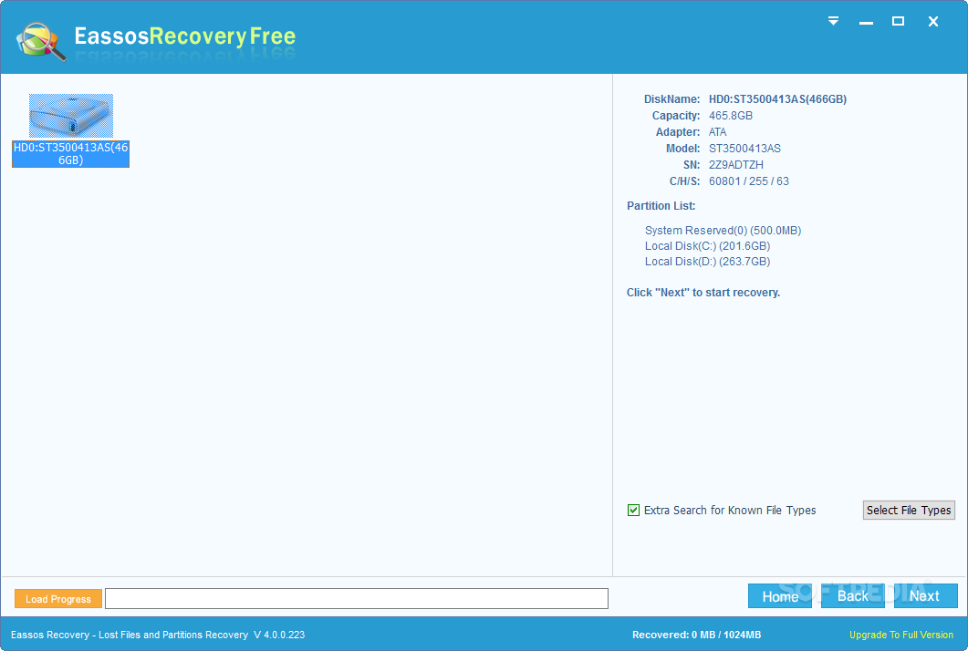Click the Recovered: 0 MB / 1024MB status

coord(696,635)
